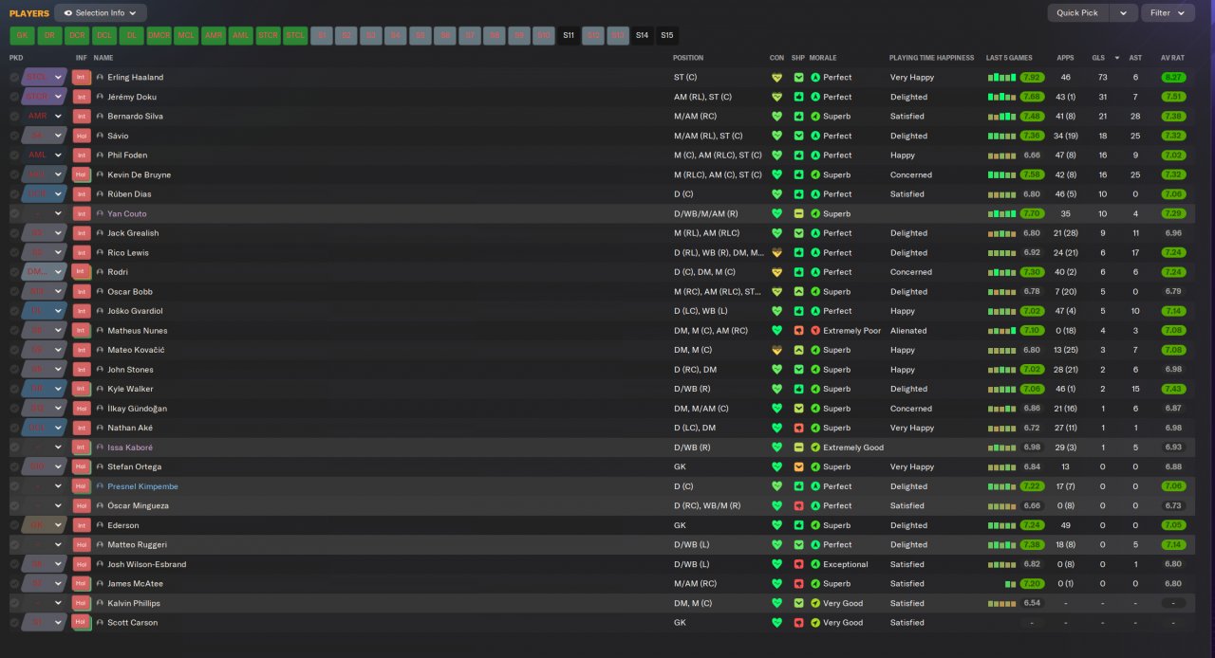Click the eye icon in Selection Info

pyautogui.click(x=67, y=13)
